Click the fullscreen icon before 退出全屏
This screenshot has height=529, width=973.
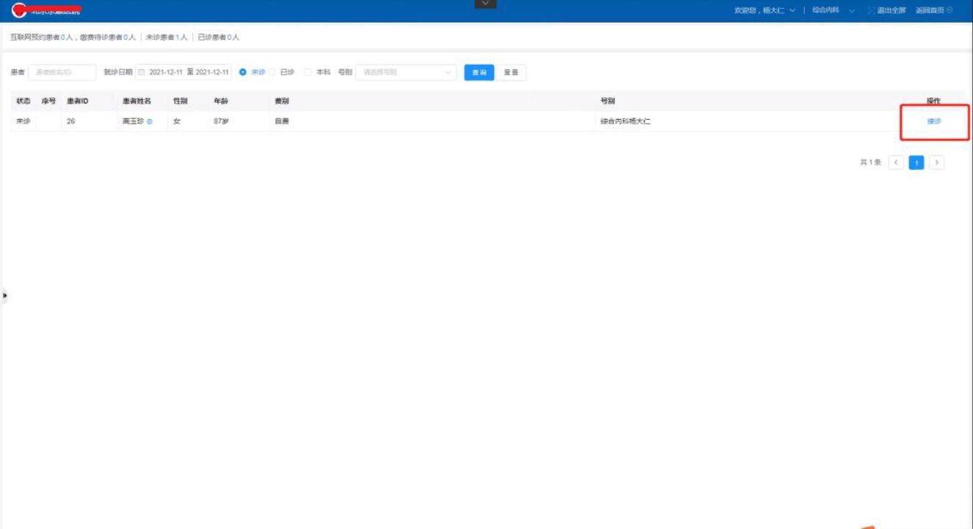tap(871, 11)
